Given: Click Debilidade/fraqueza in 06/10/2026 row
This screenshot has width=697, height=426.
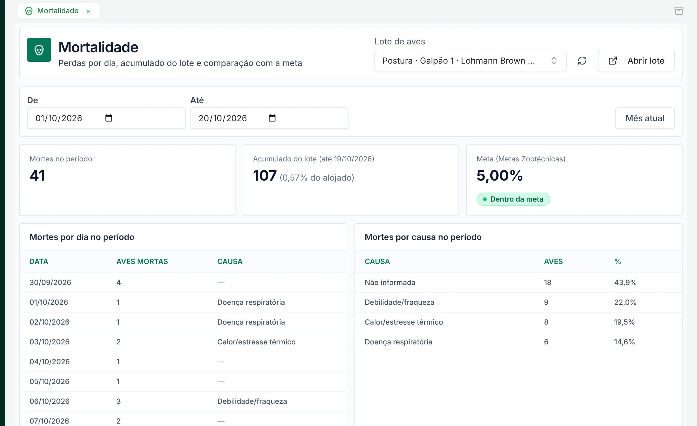Looking at the screenshot, I should (252, 401).
